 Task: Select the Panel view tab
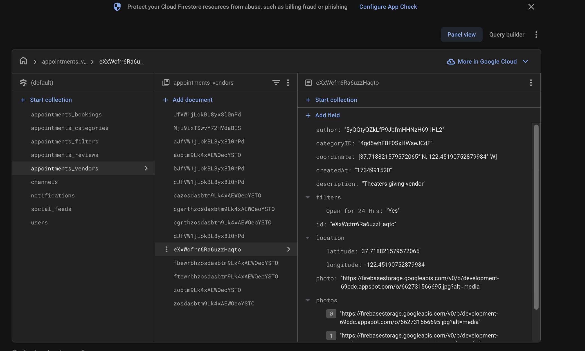(x=461, y=35)
